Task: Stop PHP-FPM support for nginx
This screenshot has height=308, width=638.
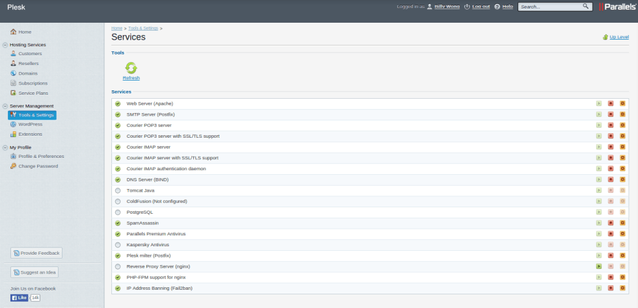Action: coord(611,277)
